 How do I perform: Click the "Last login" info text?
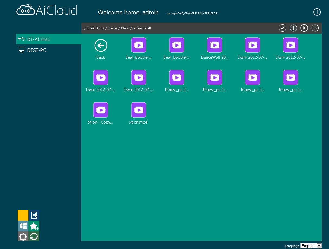(192, 13)
